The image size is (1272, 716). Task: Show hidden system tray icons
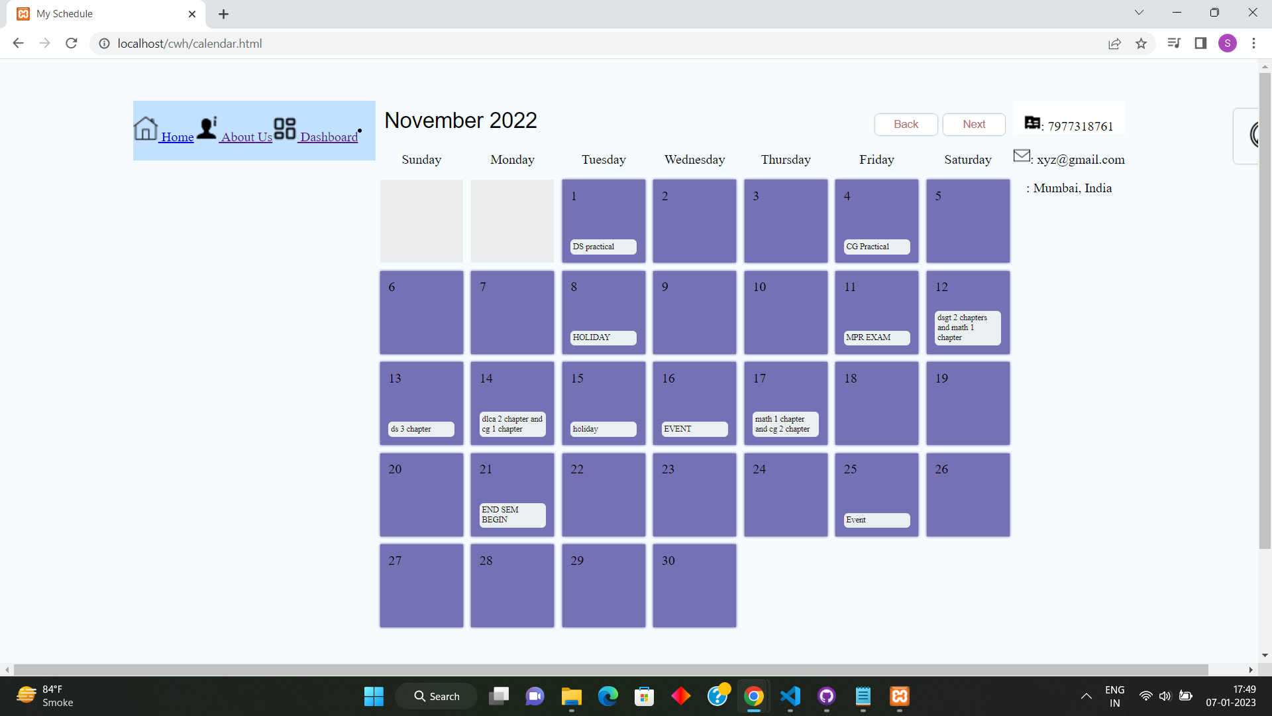1086,696
